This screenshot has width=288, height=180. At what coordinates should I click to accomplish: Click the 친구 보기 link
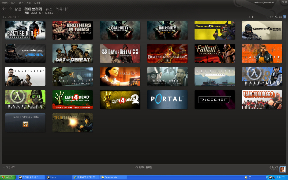tap(274, 167)
